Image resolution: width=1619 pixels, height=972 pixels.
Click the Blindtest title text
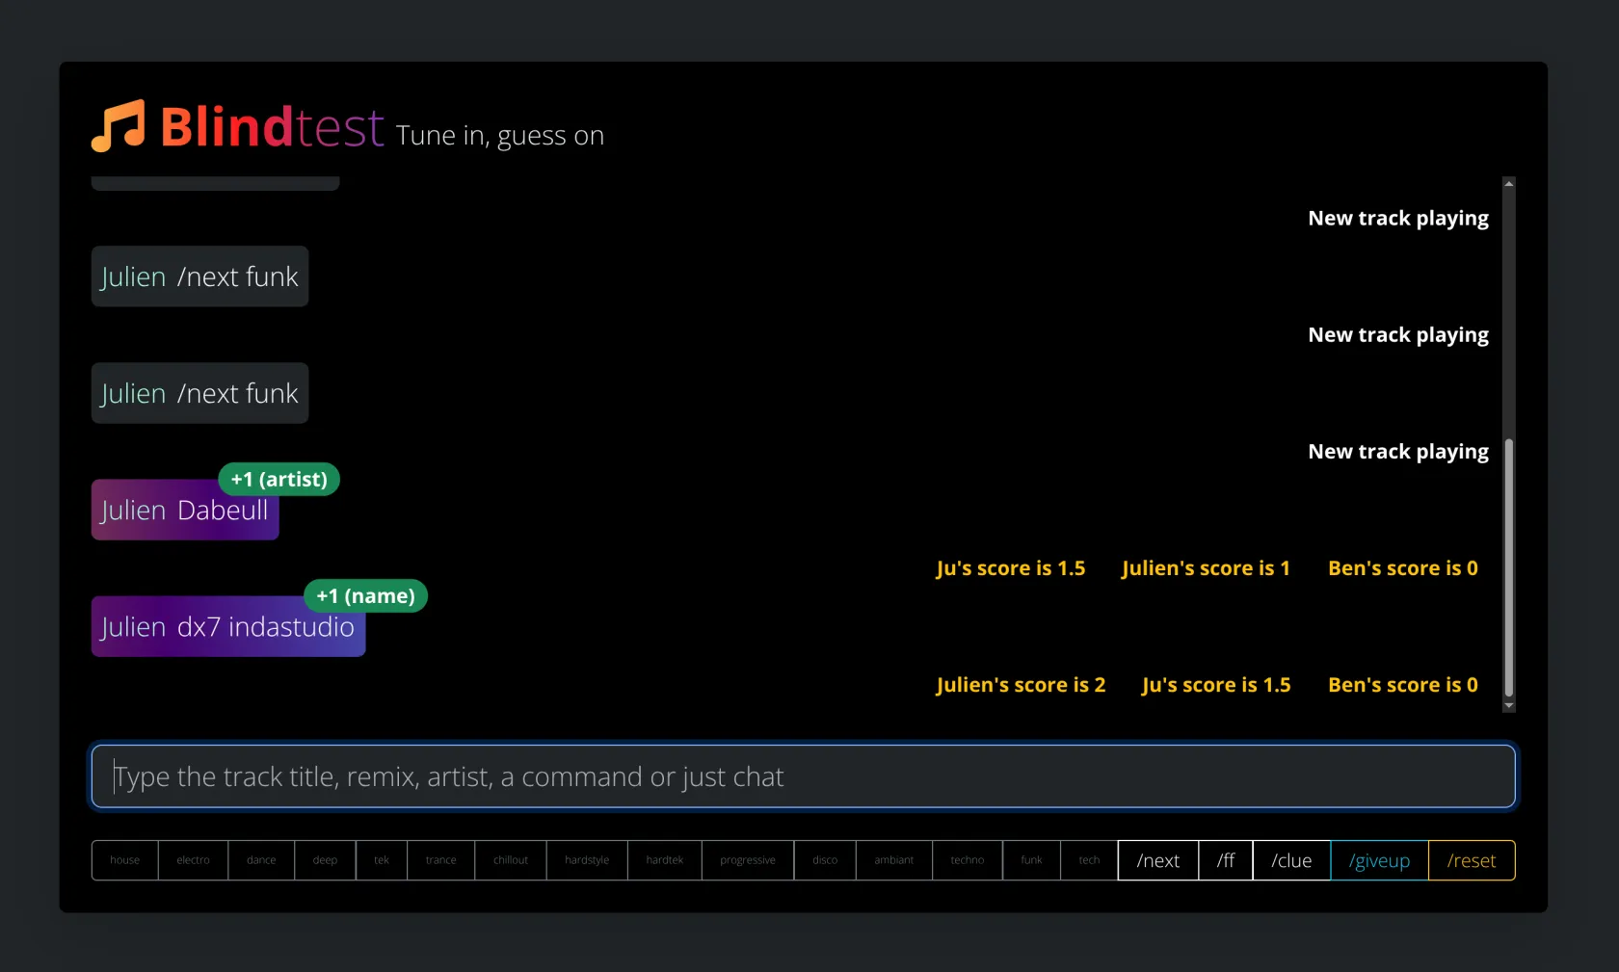pos(272,127)
